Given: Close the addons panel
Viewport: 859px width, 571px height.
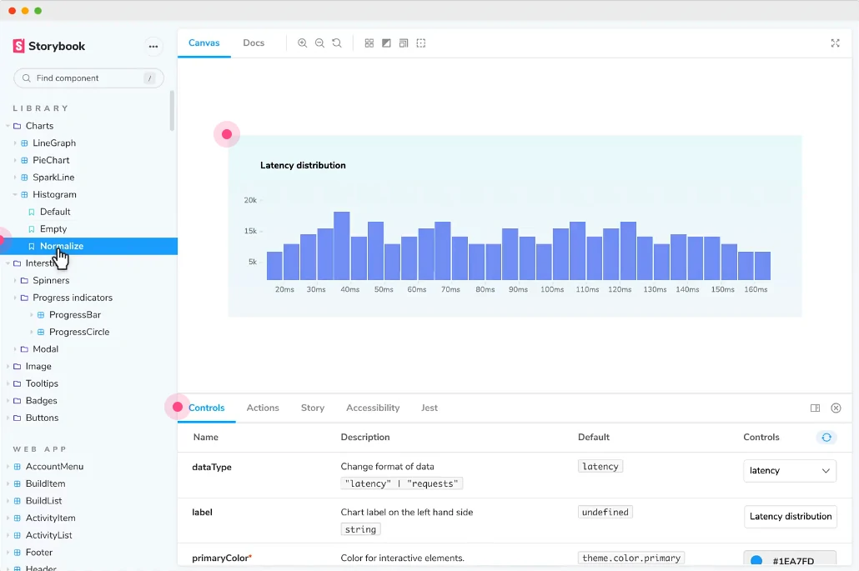Looking at the screenshot, I should pos(836,408).
